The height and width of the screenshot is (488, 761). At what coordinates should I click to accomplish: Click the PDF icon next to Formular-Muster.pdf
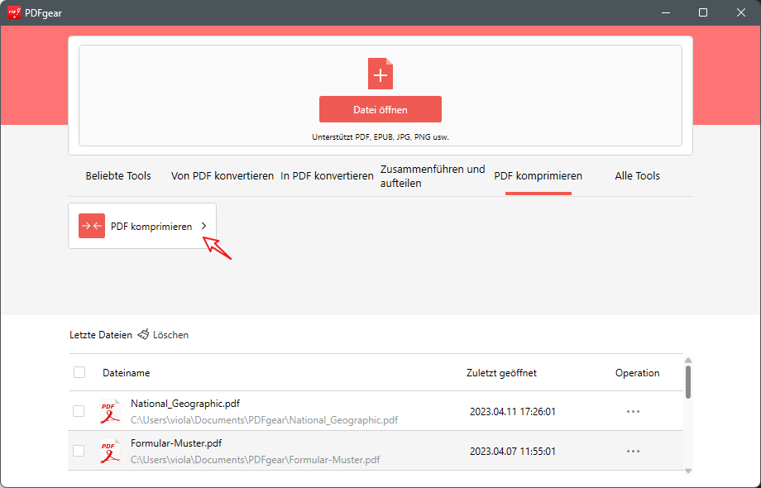coord(110,450)
